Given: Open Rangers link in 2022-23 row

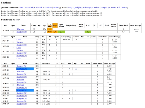Looking at the screenshot, I should 20,50.
